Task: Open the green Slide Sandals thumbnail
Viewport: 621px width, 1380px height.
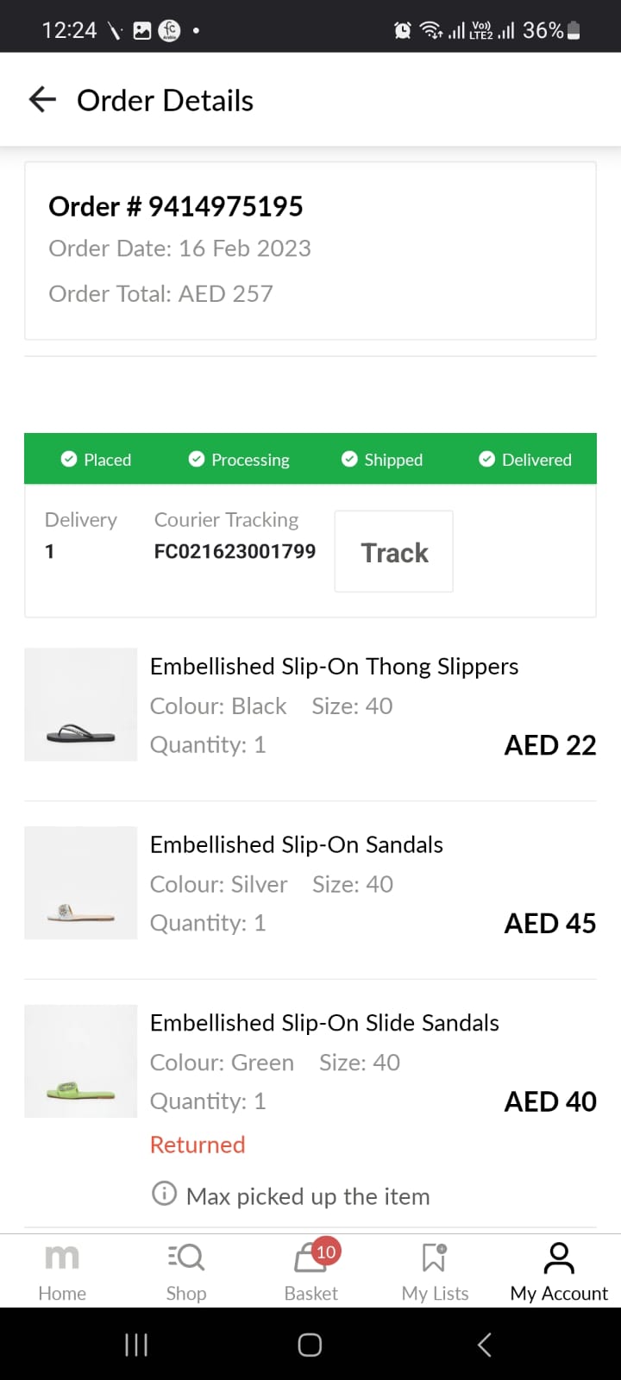Action: [x=81, y=1061]
